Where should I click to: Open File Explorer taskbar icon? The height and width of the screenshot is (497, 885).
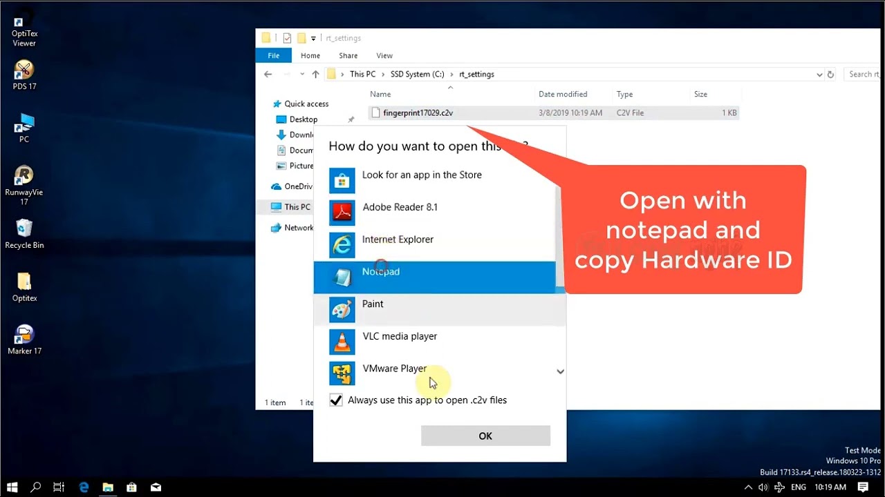108,487
